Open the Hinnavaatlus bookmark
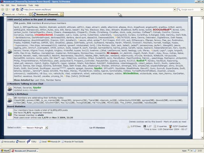 click(8, 142)
